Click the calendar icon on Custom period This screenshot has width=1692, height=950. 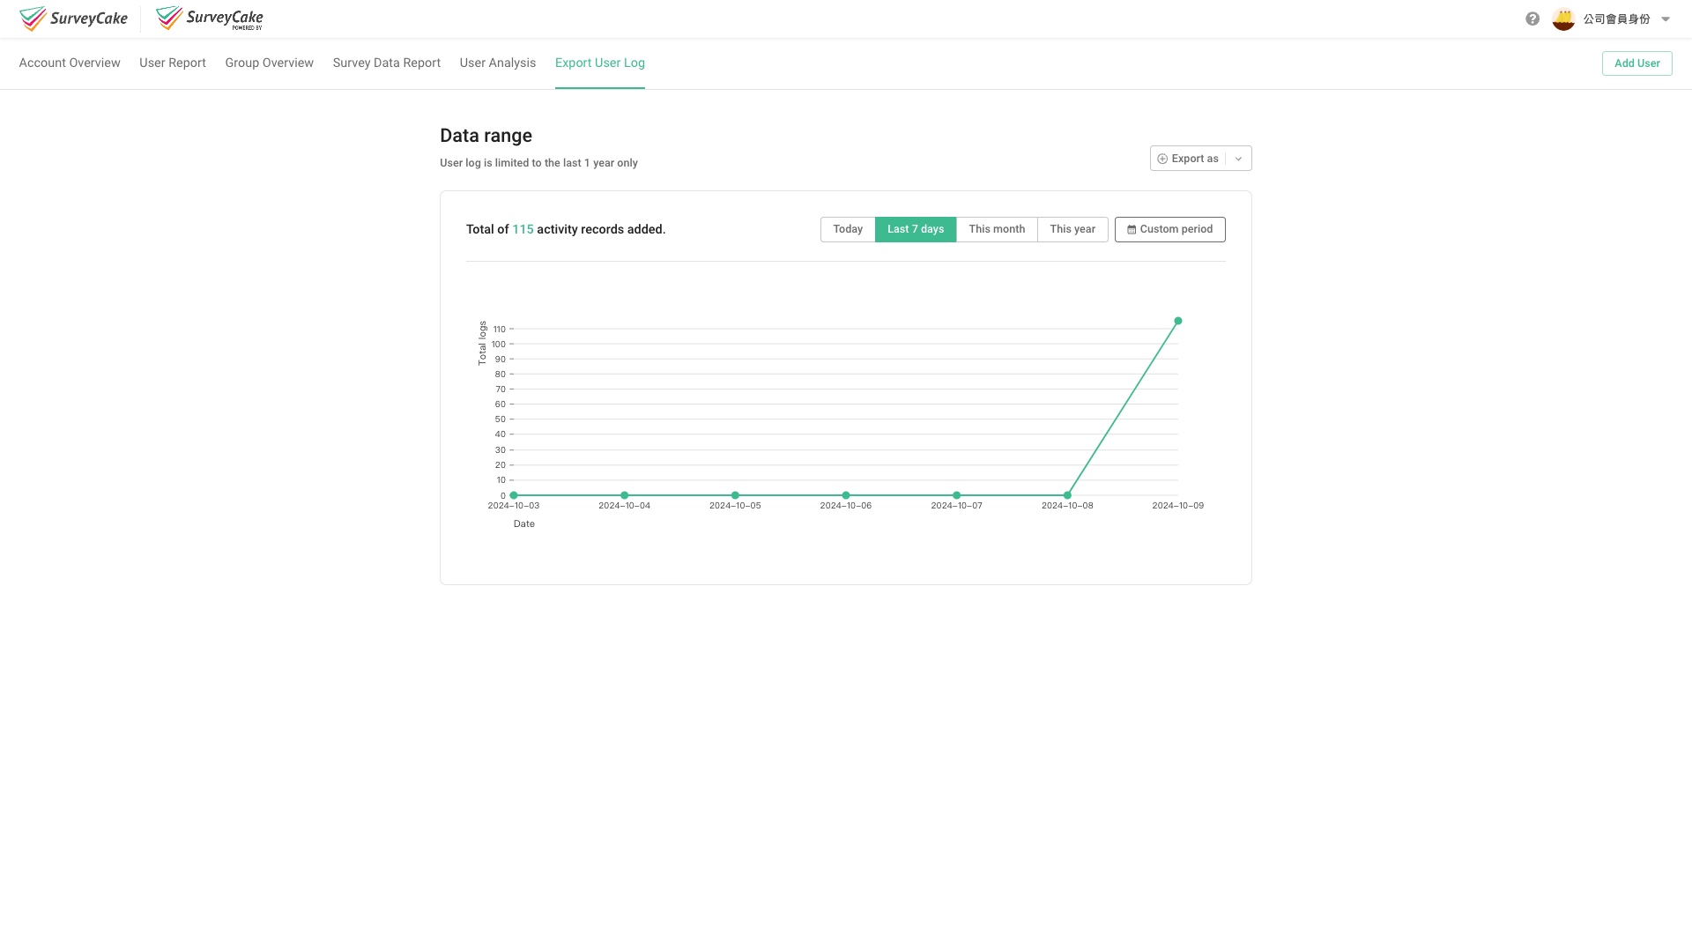[x=1132, y=229]
